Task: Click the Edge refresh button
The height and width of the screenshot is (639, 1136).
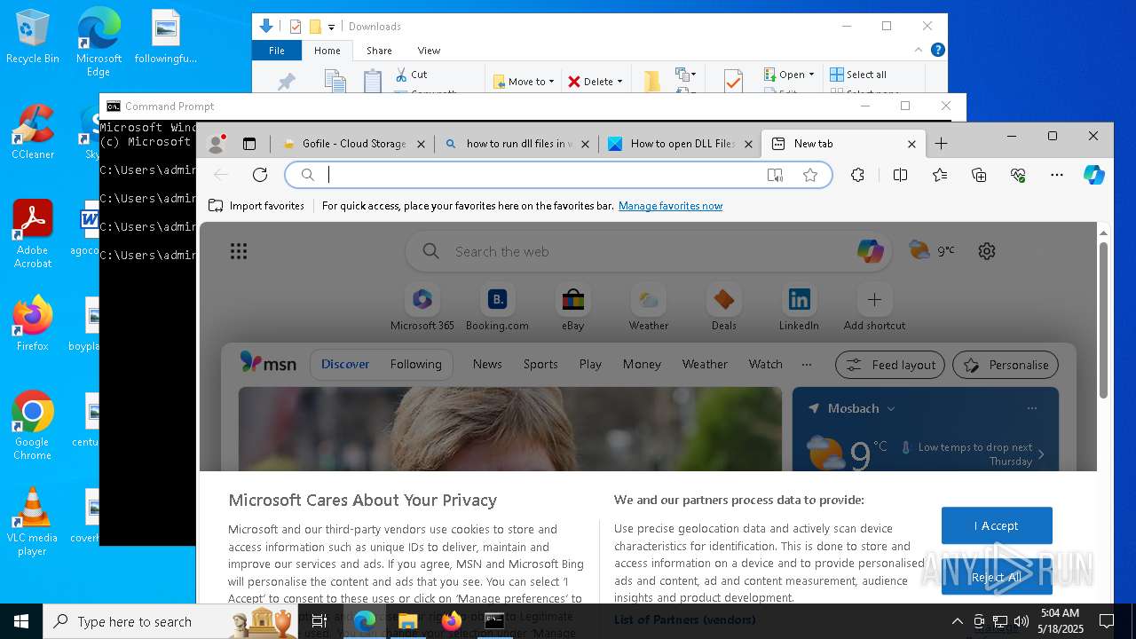Action: (x=260, y=175)
